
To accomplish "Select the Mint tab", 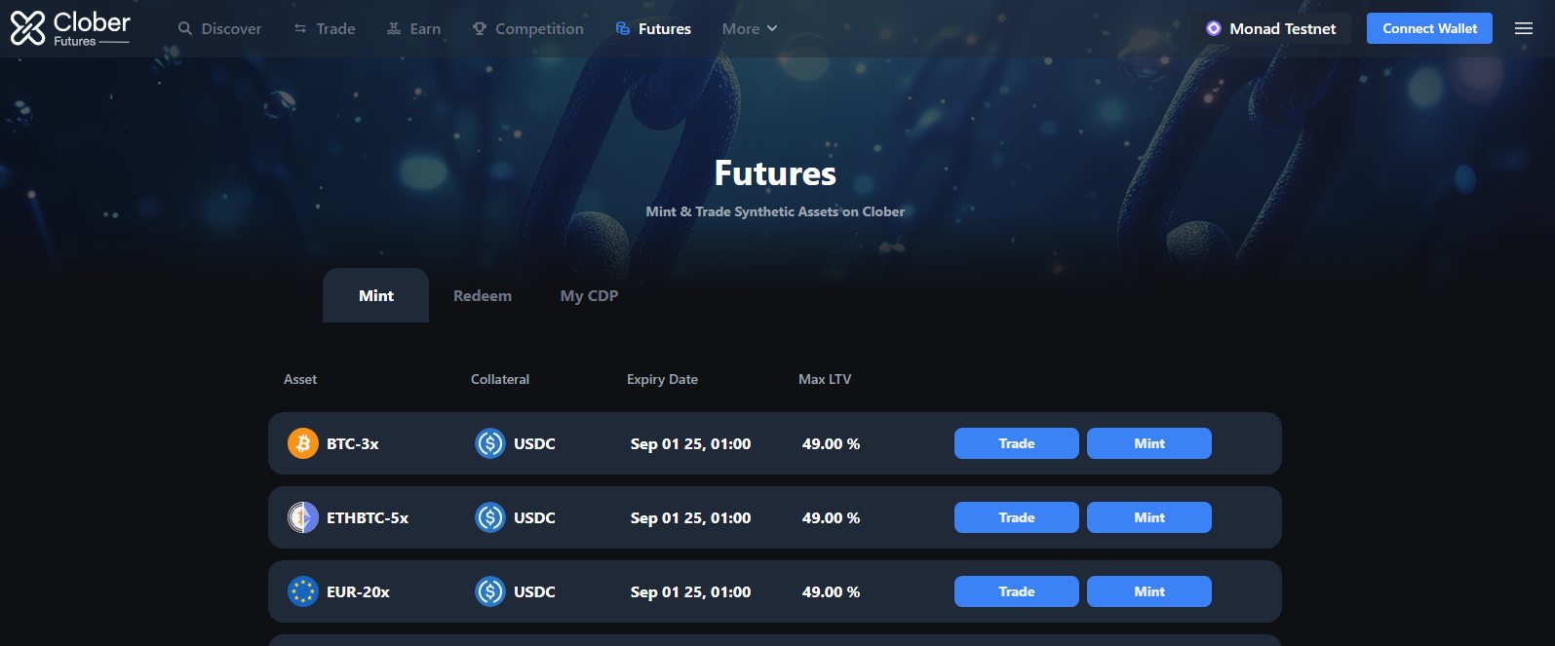I will pos(376,295).
